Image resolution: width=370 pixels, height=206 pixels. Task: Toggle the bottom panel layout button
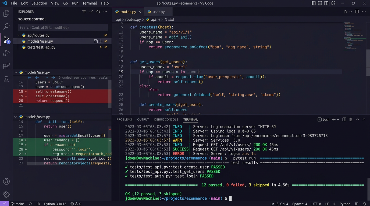point(320,3)
